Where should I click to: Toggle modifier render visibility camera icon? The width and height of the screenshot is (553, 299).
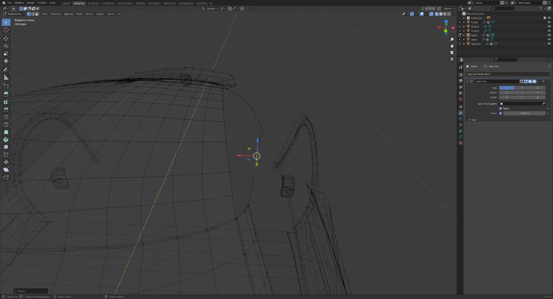click(x=534, y=81)
